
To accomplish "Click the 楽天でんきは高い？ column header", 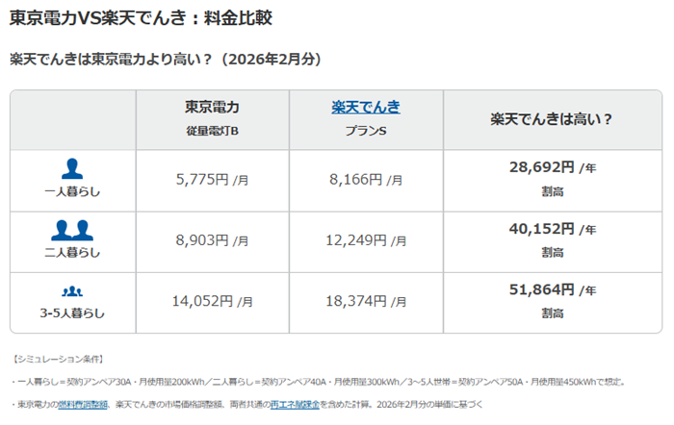I will [552, 119].
